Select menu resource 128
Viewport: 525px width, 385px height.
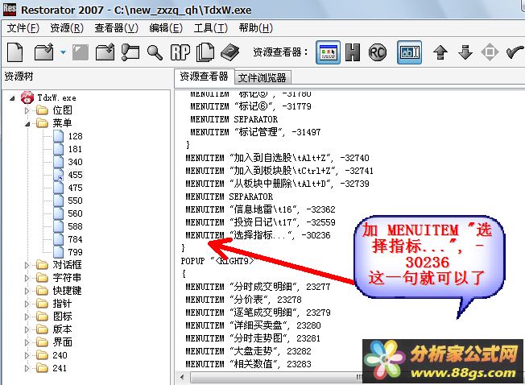tap(75, 136)
